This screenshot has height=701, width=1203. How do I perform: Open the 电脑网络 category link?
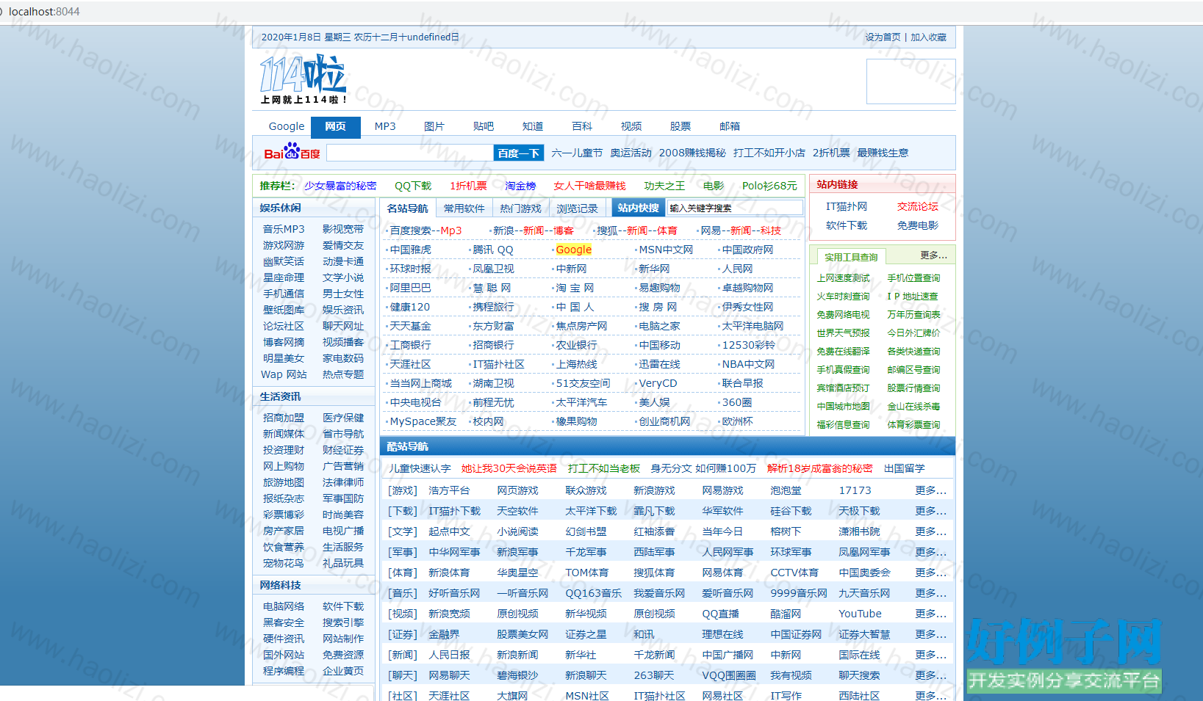[x=284, y=606]
